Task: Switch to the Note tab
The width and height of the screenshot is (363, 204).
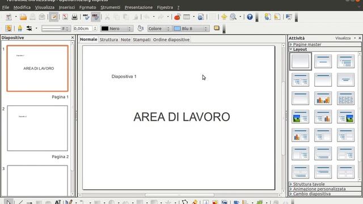Action: 125,40
